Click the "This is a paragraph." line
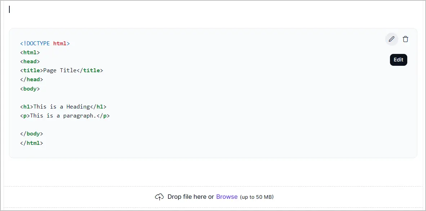The width and height of the screenshot is (426, 211). 65,116
